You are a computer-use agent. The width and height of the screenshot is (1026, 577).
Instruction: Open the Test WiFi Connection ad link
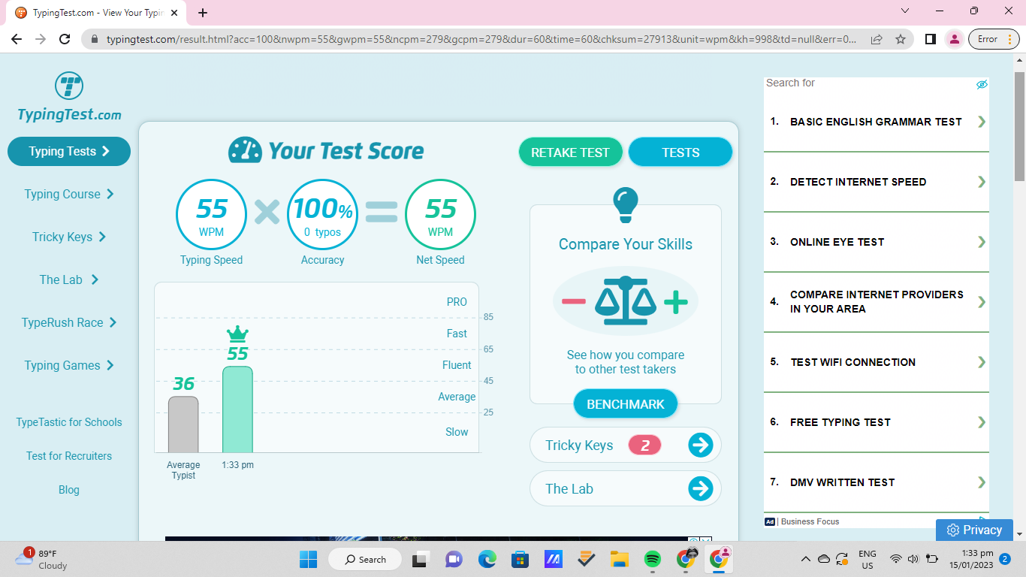click(x=852, y=362)
